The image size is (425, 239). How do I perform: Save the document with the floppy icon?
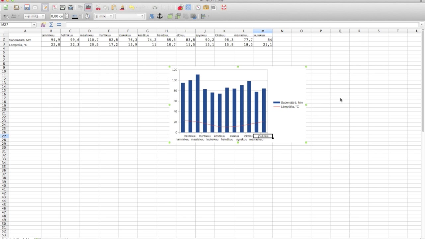27,7
